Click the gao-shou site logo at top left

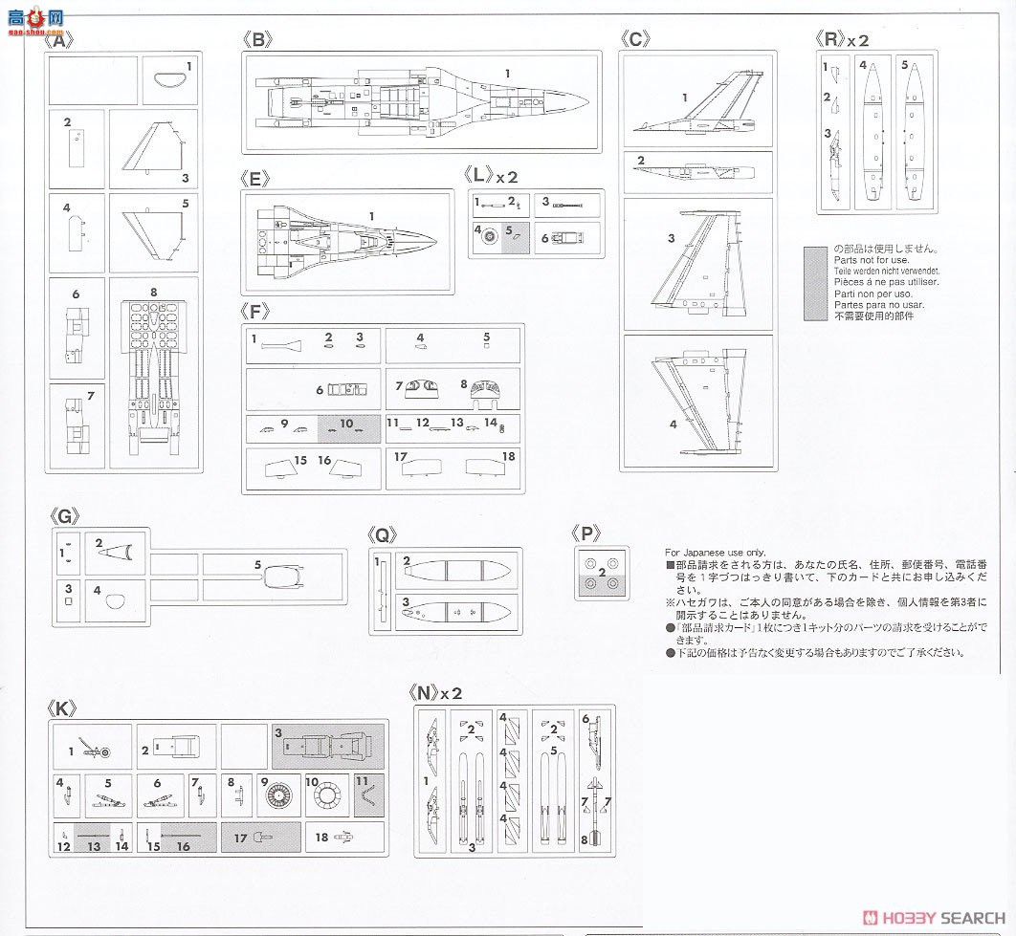[x=35, y=20]
